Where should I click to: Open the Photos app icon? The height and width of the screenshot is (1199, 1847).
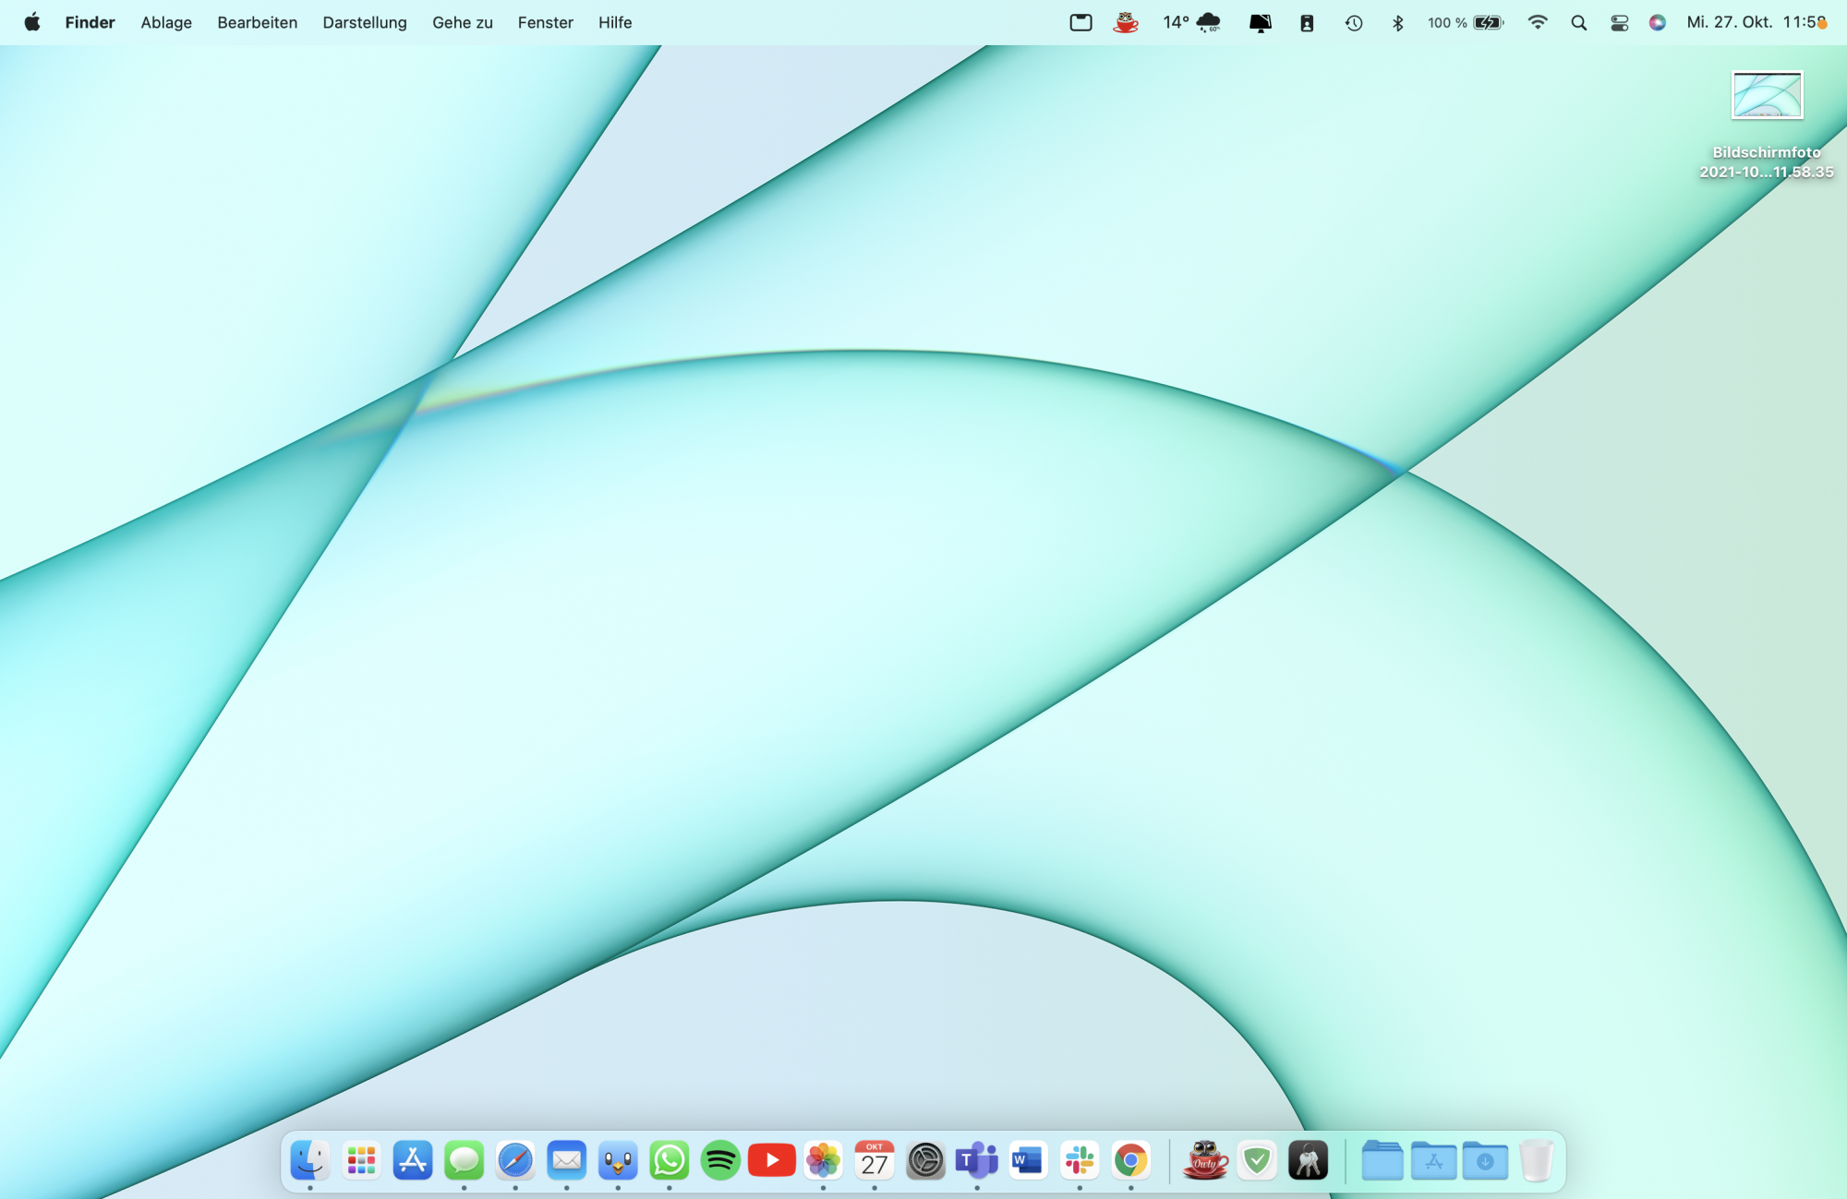point(823,1160)
